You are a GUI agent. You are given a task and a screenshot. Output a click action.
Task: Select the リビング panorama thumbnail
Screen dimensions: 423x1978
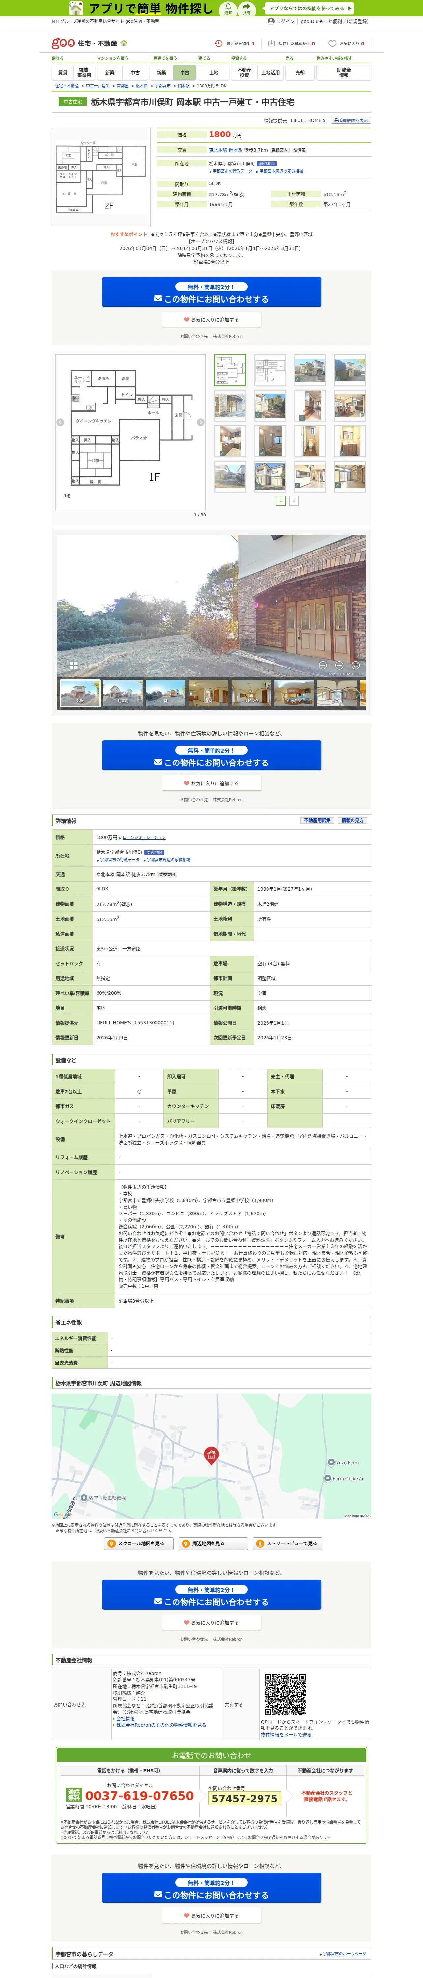(251, 693)
